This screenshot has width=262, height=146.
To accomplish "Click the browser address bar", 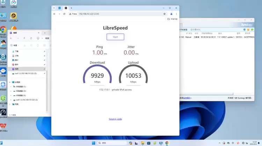I will pos(115,14).
